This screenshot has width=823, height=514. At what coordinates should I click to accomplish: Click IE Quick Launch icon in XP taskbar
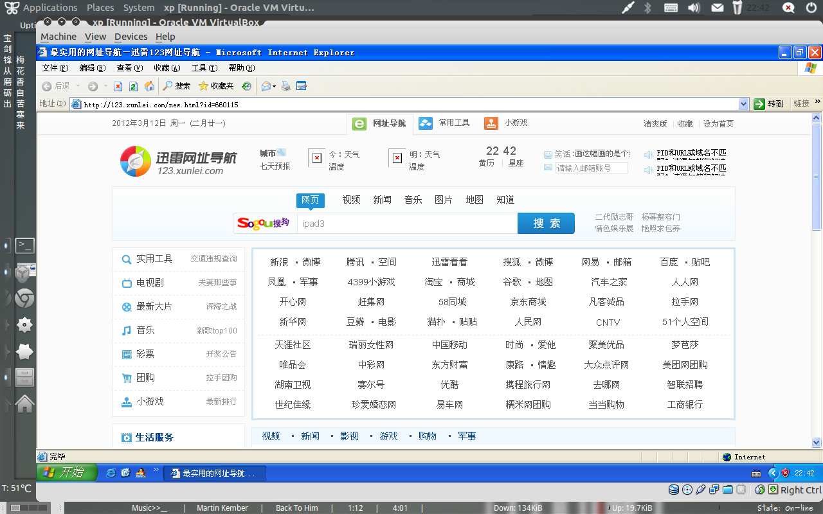pos(111,473)
